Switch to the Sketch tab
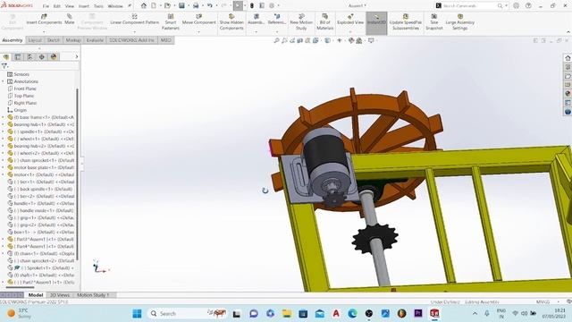572x322 pixels. pos(54,40)
